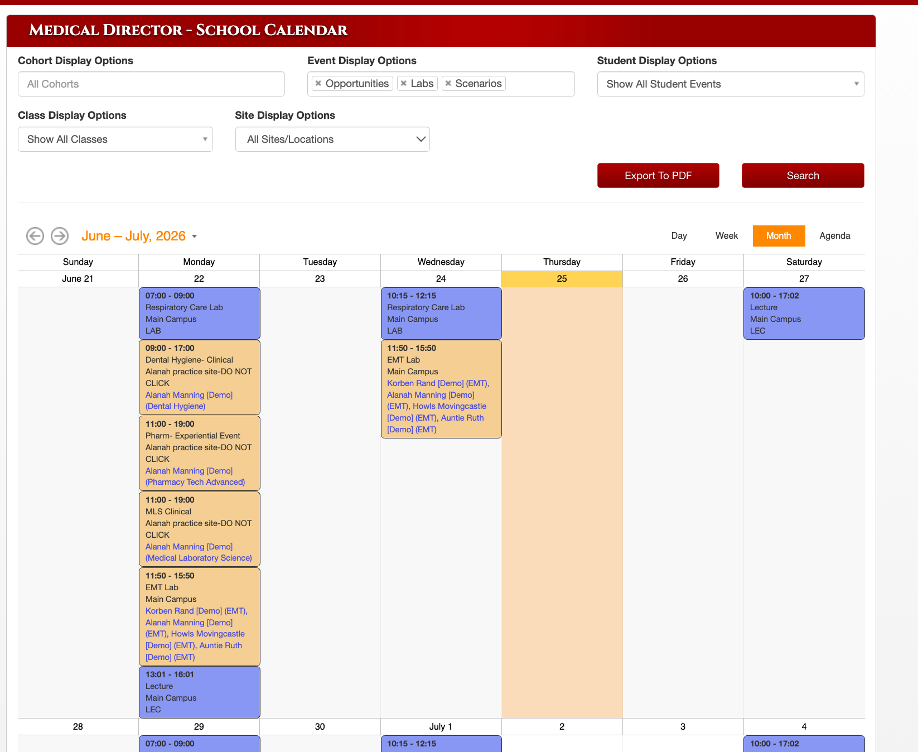
Task: Click the Search button
Action: [x=803, y=176]
